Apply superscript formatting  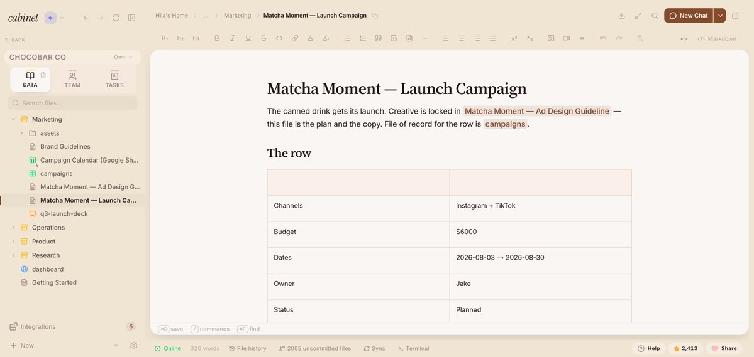[x=514, y=38]
